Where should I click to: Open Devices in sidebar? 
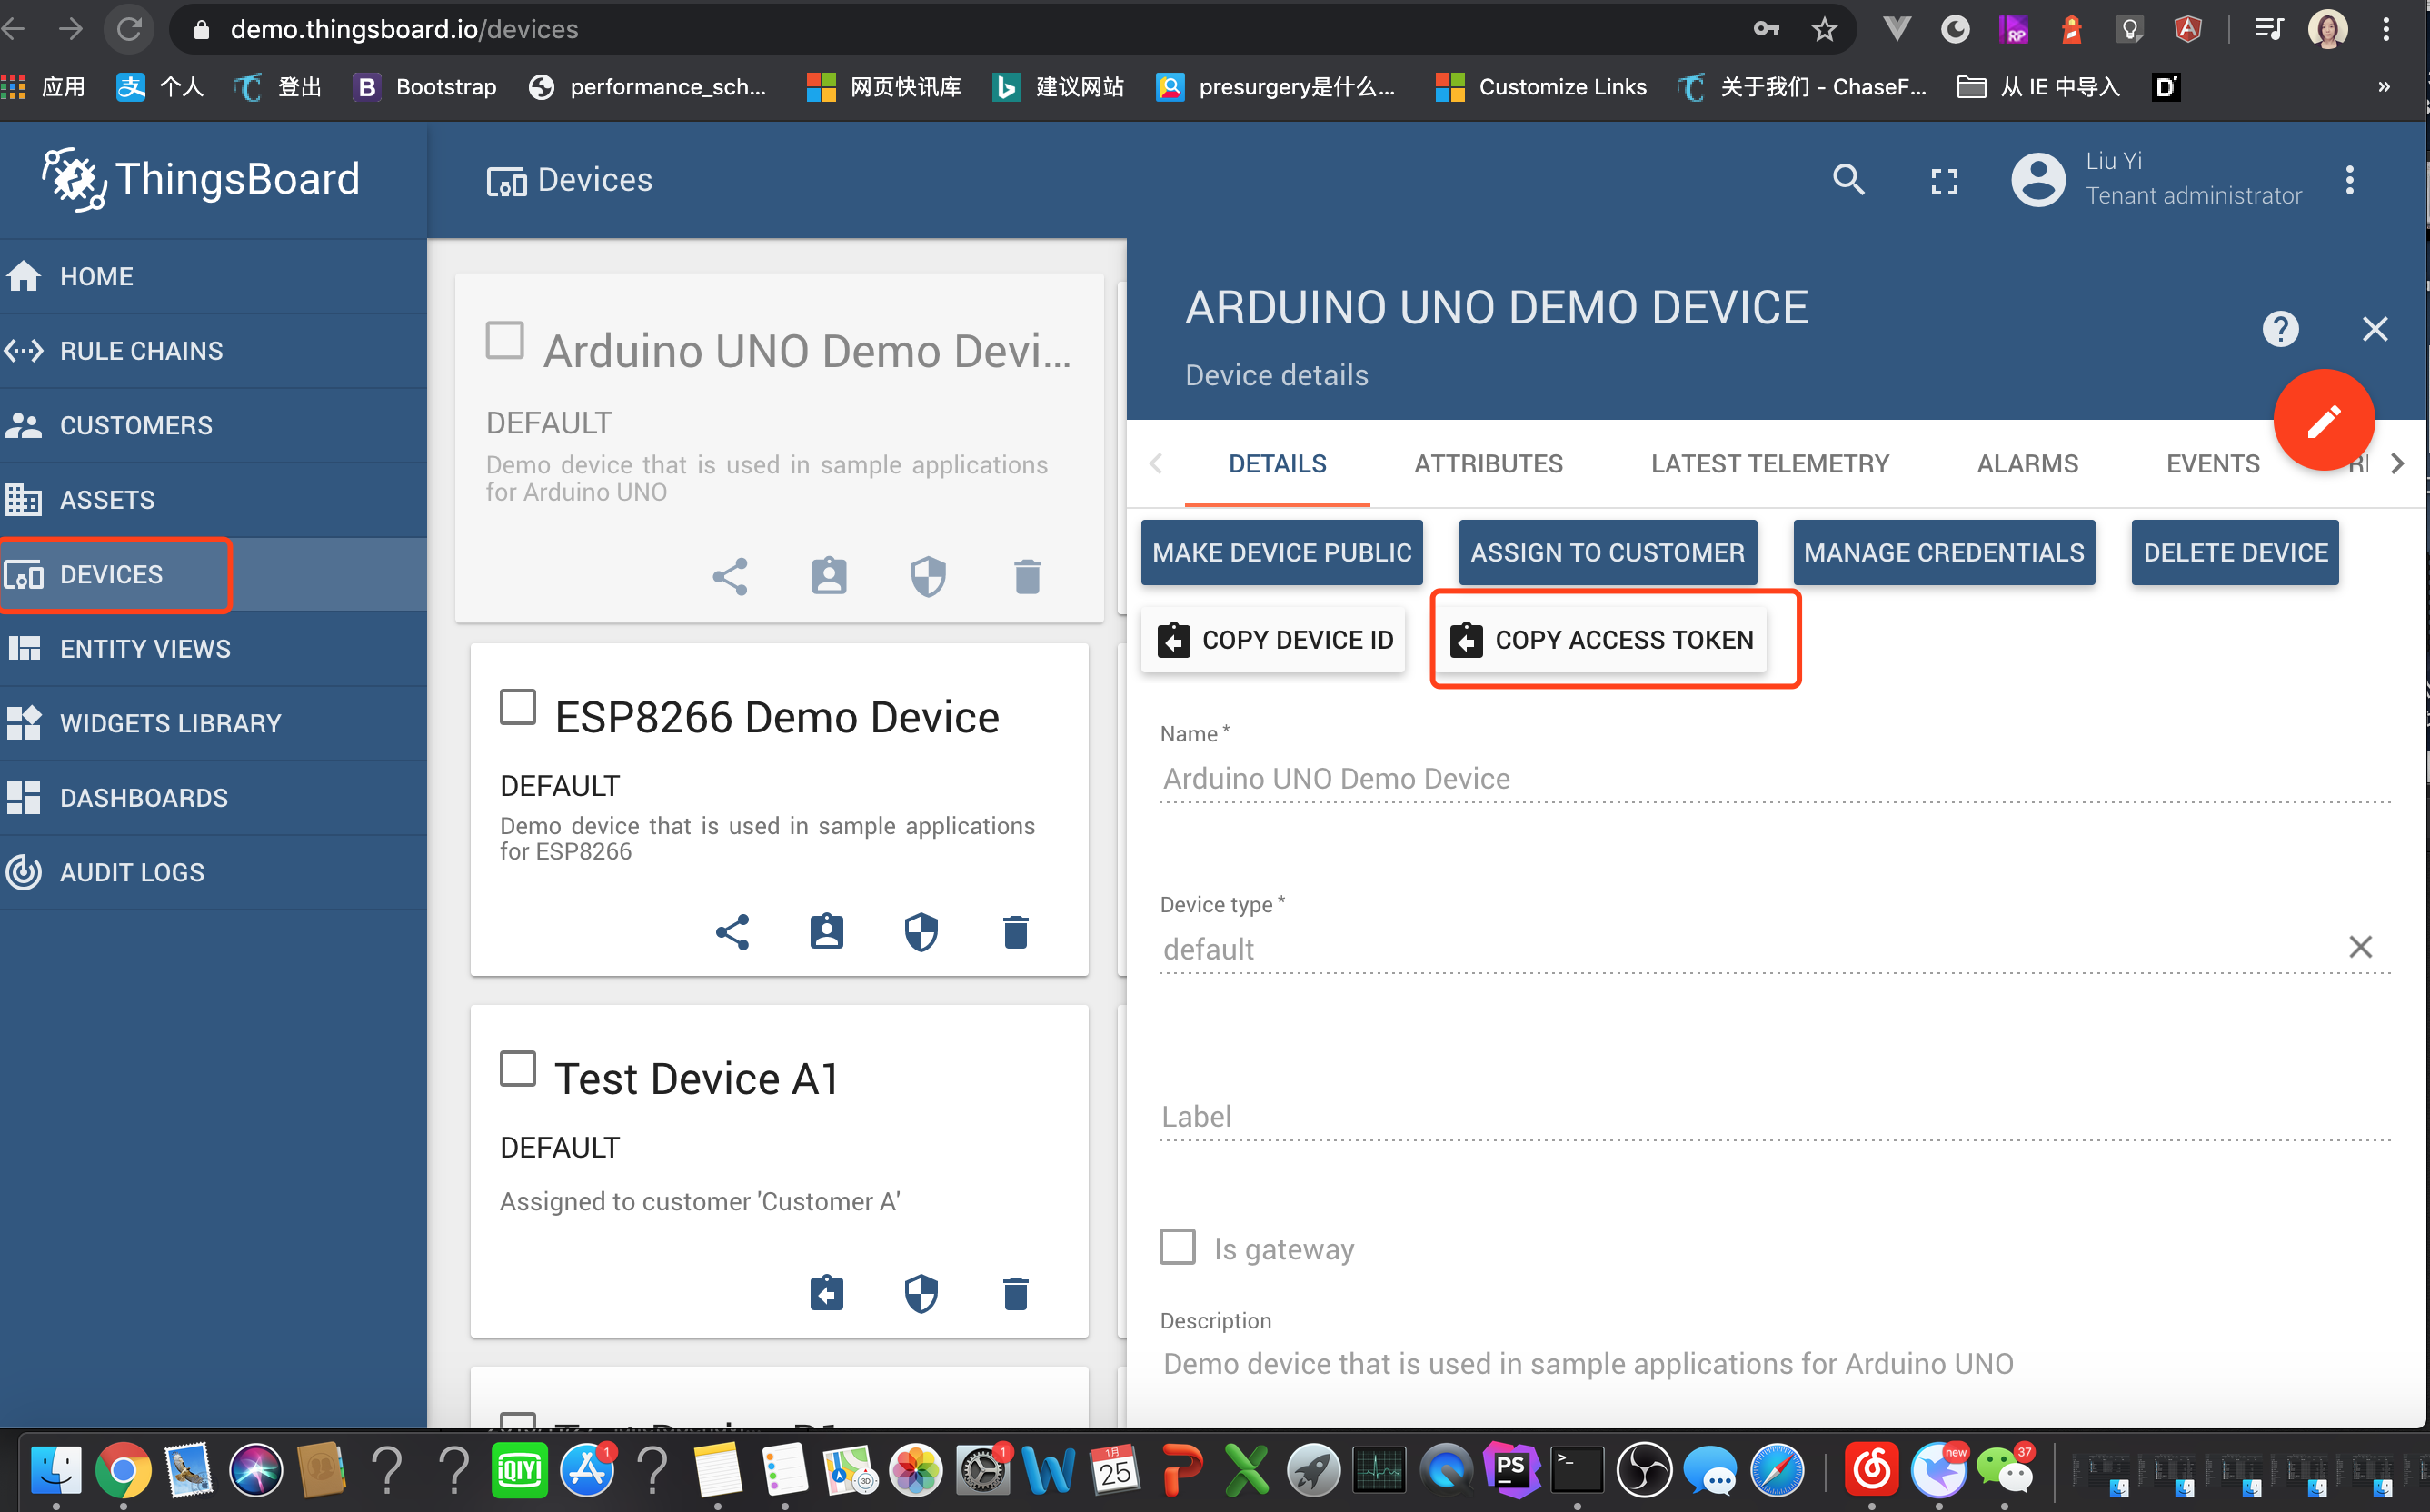pyautogui.click(x=213, y=575)
